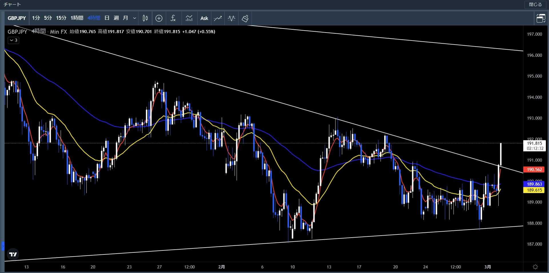Click the add symbol plus icon
Image resolution: width=549 pixels, height=273 pixels.
[159, 18]
